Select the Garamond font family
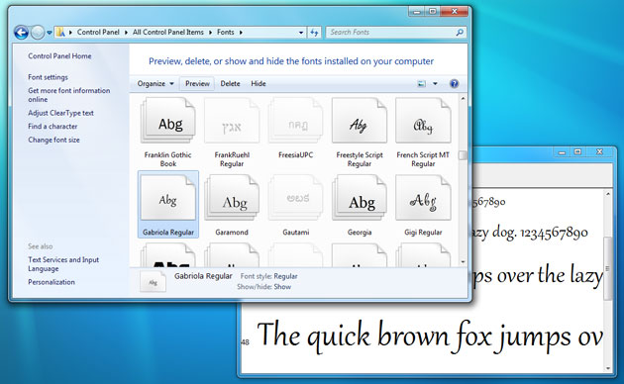 (232, 205)
